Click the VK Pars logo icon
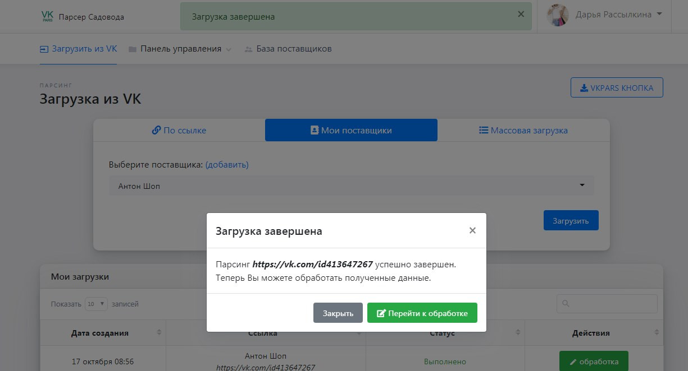This screenshot has width=688, height=371. tap(47, 16)
